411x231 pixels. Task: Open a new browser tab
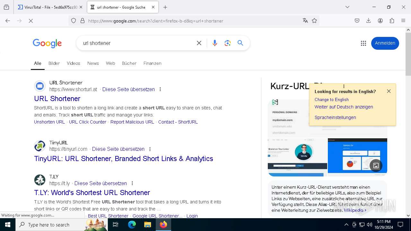(165, 7)
